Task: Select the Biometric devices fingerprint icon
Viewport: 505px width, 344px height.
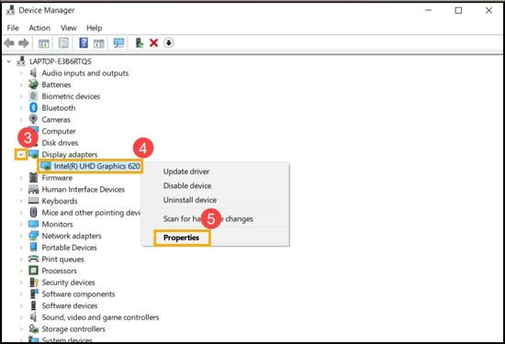Action: pyautogui.click(x=33, y=96)
